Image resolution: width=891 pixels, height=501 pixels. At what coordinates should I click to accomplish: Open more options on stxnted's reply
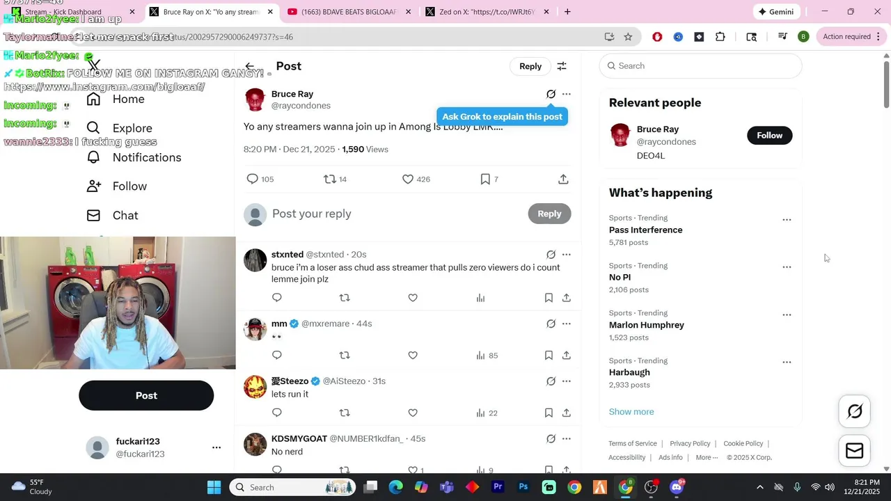pyautogui.click(x=567, y=255)
